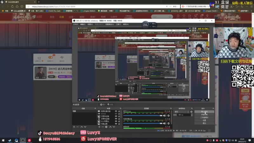Lock the 视频采集设备 source
Image resolution: width=254 pixels, height=143 pixels.
(x=119, y=111)
